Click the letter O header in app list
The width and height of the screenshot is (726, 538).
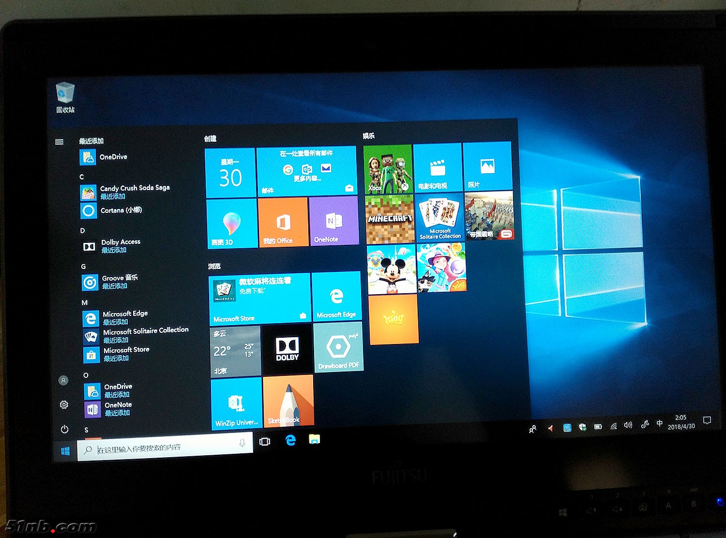point(86,375)
